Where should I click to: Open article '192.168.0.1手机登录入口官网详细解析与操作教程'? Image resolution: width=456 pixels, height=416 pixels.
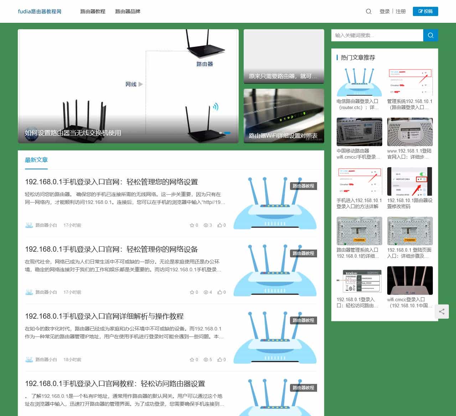[104, 316]
